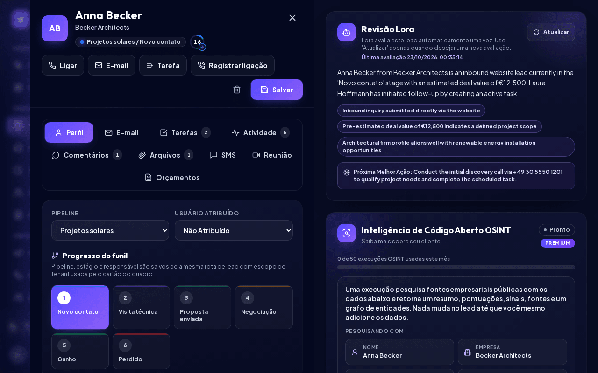Screen dimensions: 598x373
Task: Open the Atividade tab
Action: click(261, 132)
